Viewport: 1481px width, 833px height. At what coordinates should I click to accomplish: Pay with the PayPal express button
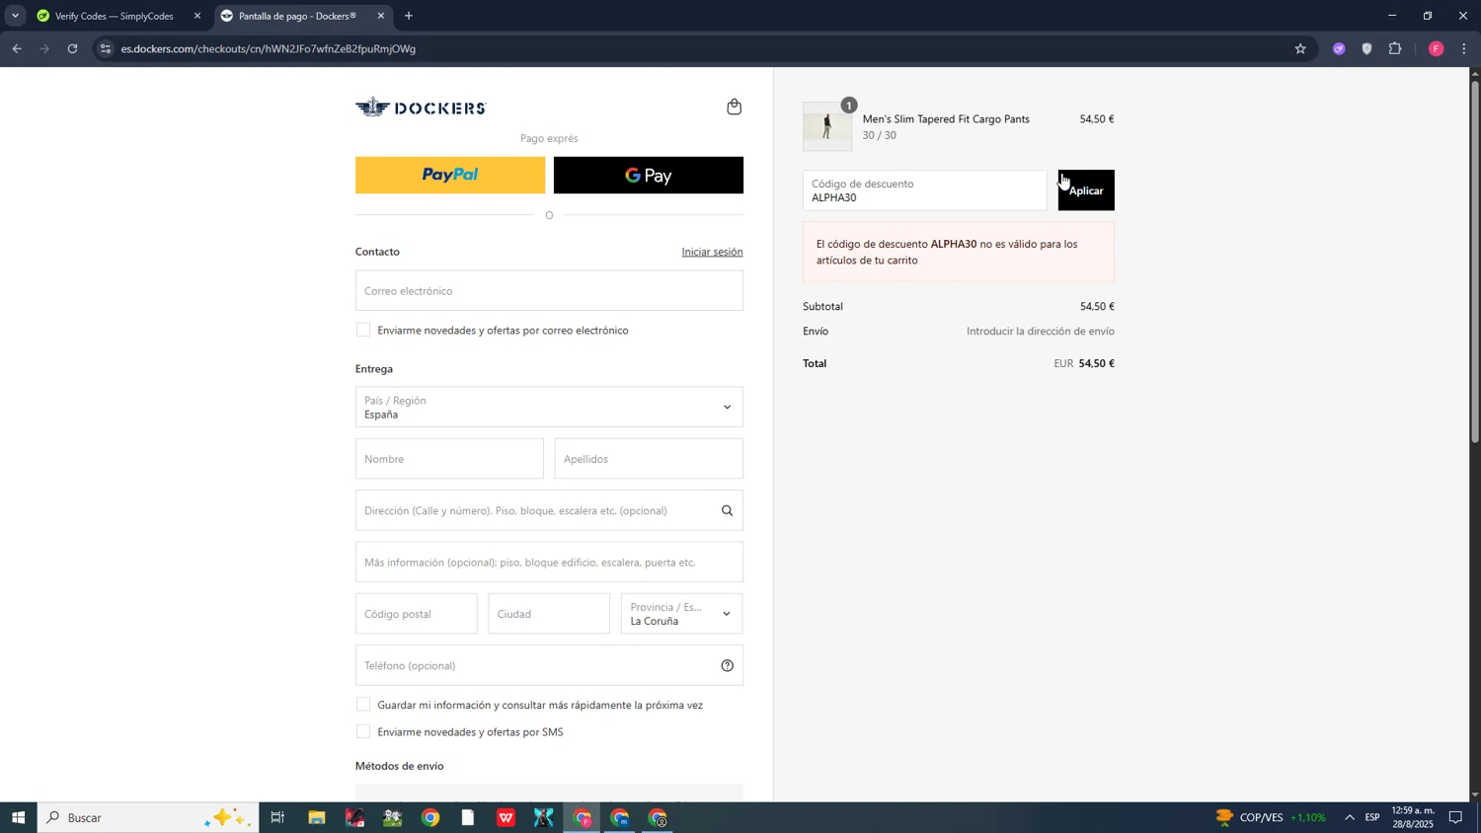click(450, 176)
